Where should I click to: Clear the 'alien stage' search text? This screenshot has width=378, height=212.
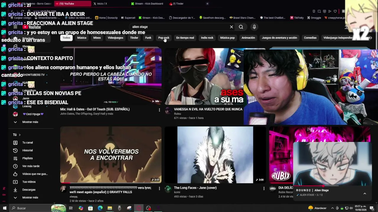232,27
